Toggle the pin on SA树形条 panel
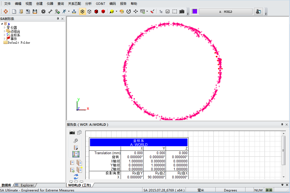The image size is (290, 193). point(58,19)
